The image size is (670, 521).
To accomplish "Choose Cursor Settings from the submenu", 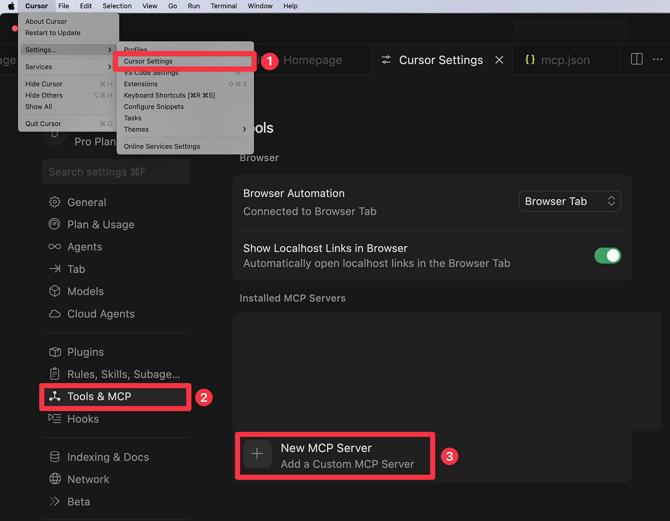I will point(185,61).
